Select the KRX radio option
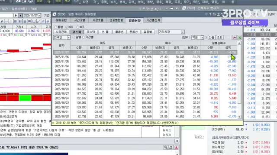This screenshot has height=155, width=277. 67,27
